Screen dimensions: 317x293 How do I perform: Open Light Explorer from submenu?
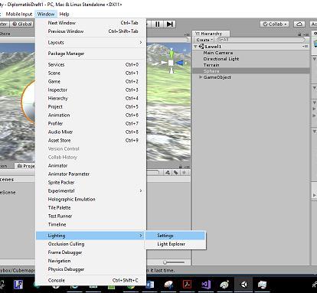pyautogui.click(x=175, y=244)
